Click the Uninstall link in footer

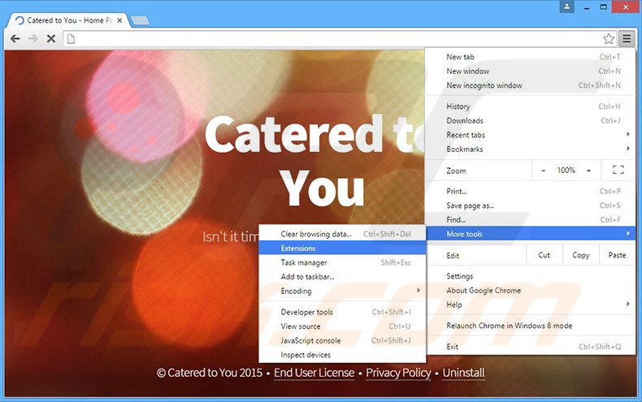463,373
